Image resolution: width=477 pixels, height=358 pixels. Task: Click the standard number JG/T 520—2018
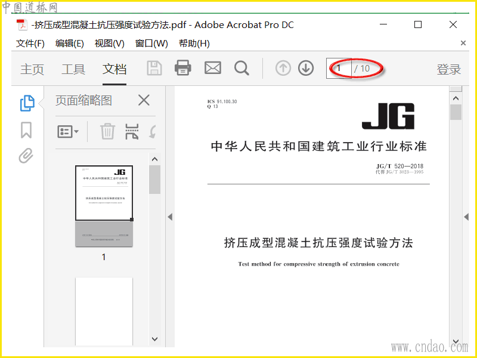point(399,166)
